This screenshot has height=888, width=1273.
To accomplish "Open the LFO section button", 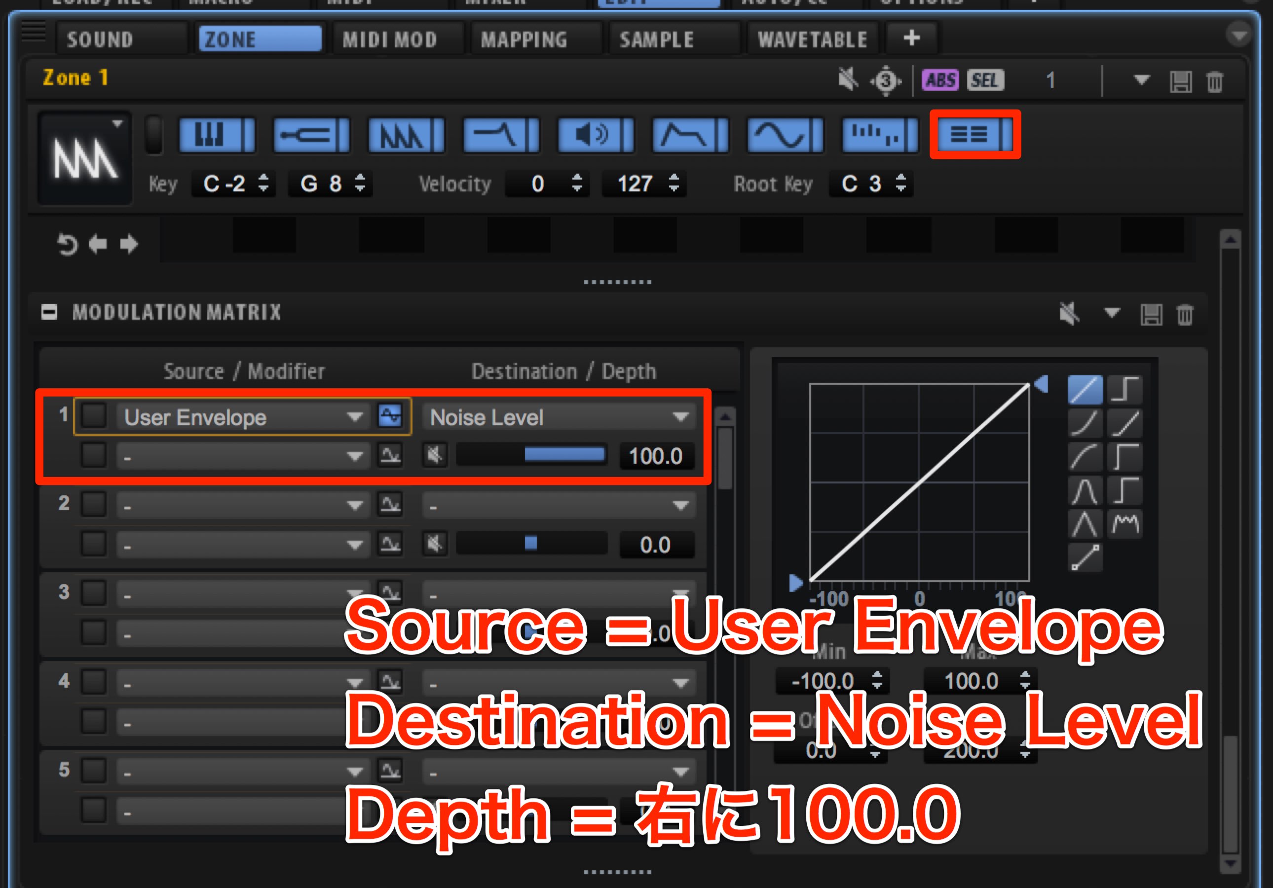I will [786, 135].
